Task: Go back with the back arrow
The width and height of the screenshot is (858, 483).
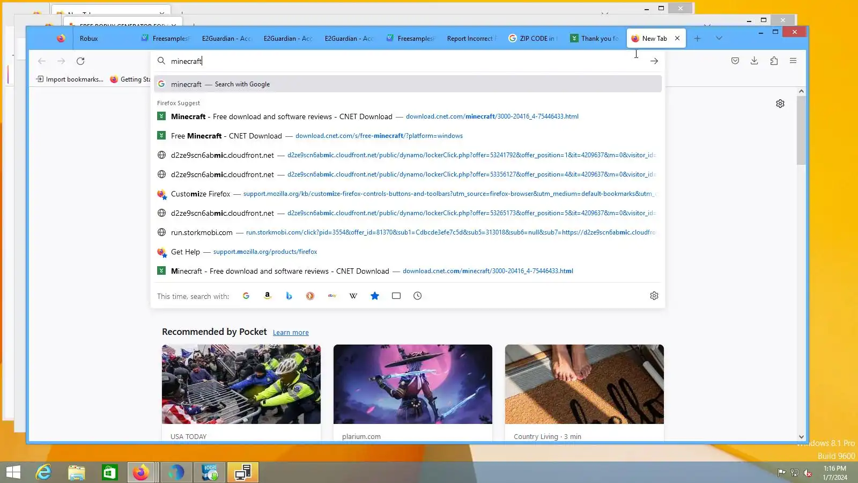Action: [x=42, y=61]
